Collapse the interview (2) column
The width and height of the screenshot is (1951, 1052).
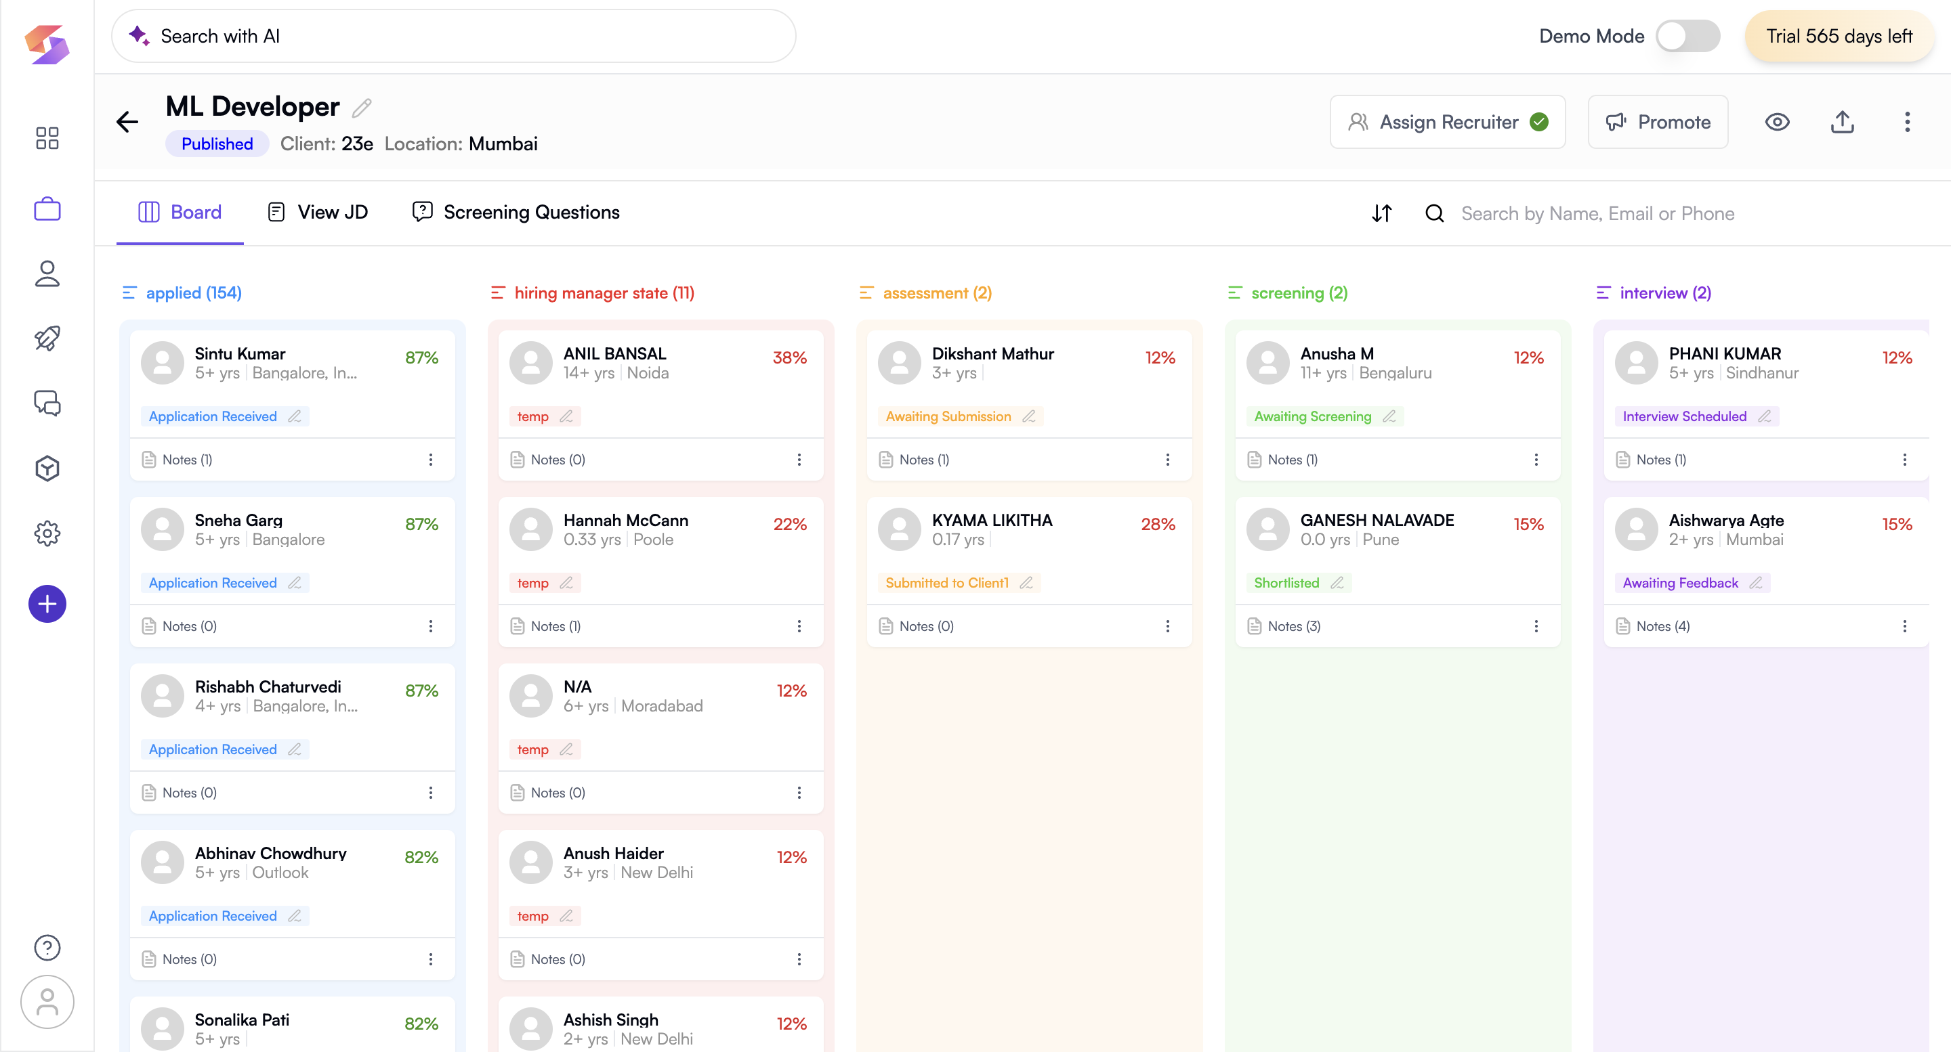(x=1603, y=293)
